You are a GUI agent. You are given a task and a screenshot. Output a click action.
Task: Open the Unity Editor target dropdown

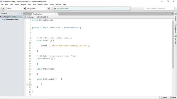(38, 9)
